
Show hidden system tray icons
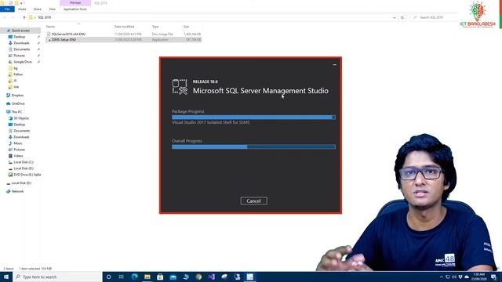pos(442,277)
